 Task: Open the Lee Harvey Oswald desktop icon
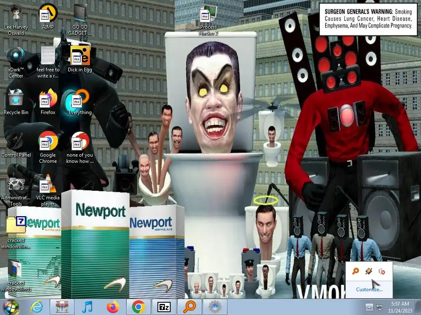[x=16, y=20]
